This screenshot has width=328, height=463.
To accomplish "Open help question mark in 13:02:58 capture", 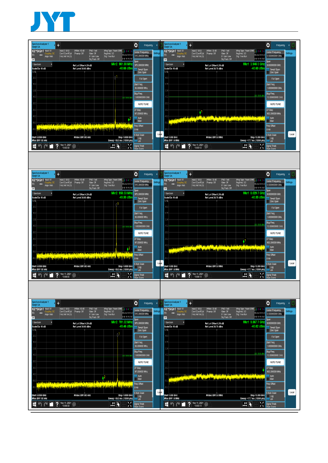I will click(x=57, y=146).
